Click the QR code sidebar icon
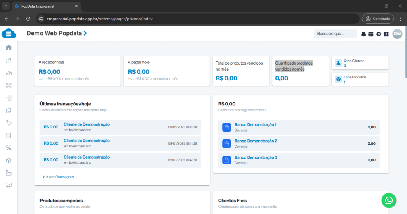Image resolution: width=407 pixels, height=214 pixels. 8,85
